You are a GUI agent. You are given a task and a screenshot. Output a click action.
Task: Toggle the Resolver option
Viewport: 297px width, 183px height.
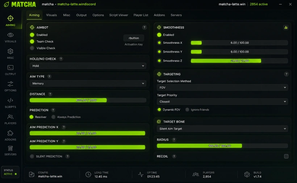[x=32, y=117]
